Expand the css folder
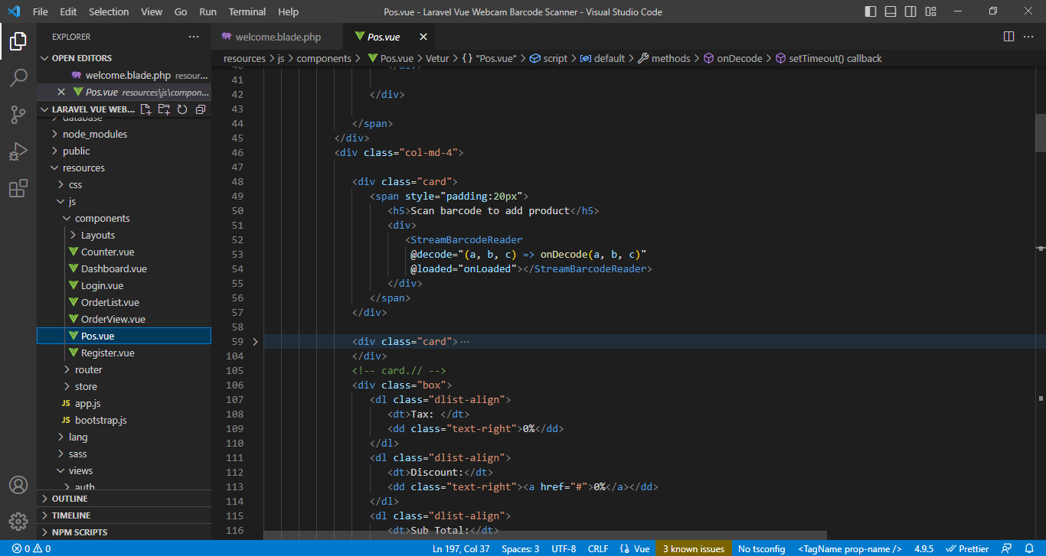Image resolution: width=1046 pixels, height=556 pixels. point(124,184)
